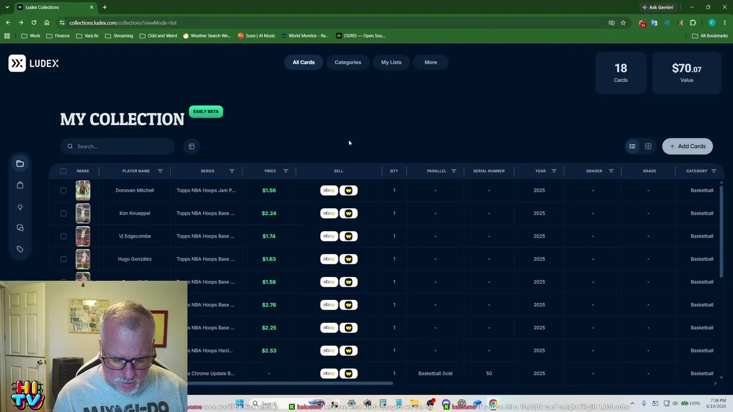Click yellow marketplace icon in $2.53 row

pos(348,351)
